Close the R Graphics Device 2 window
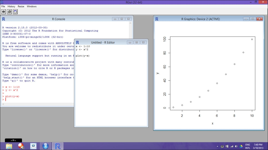Image resolution: width=268 pixels, height=150 pixels. (259, 19)
